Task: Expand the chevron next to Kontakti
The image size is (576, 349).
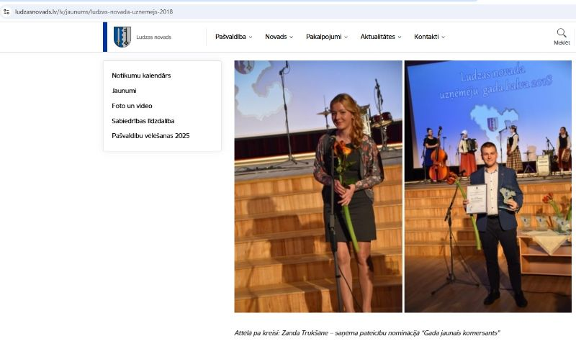Action: point(444,37)
